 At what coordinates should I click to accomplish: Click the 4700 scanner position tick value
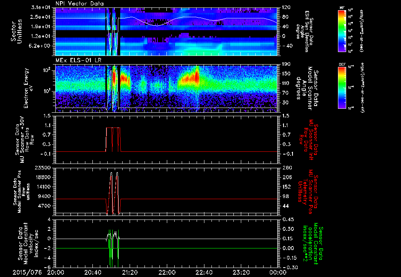[x=45, y=206]
